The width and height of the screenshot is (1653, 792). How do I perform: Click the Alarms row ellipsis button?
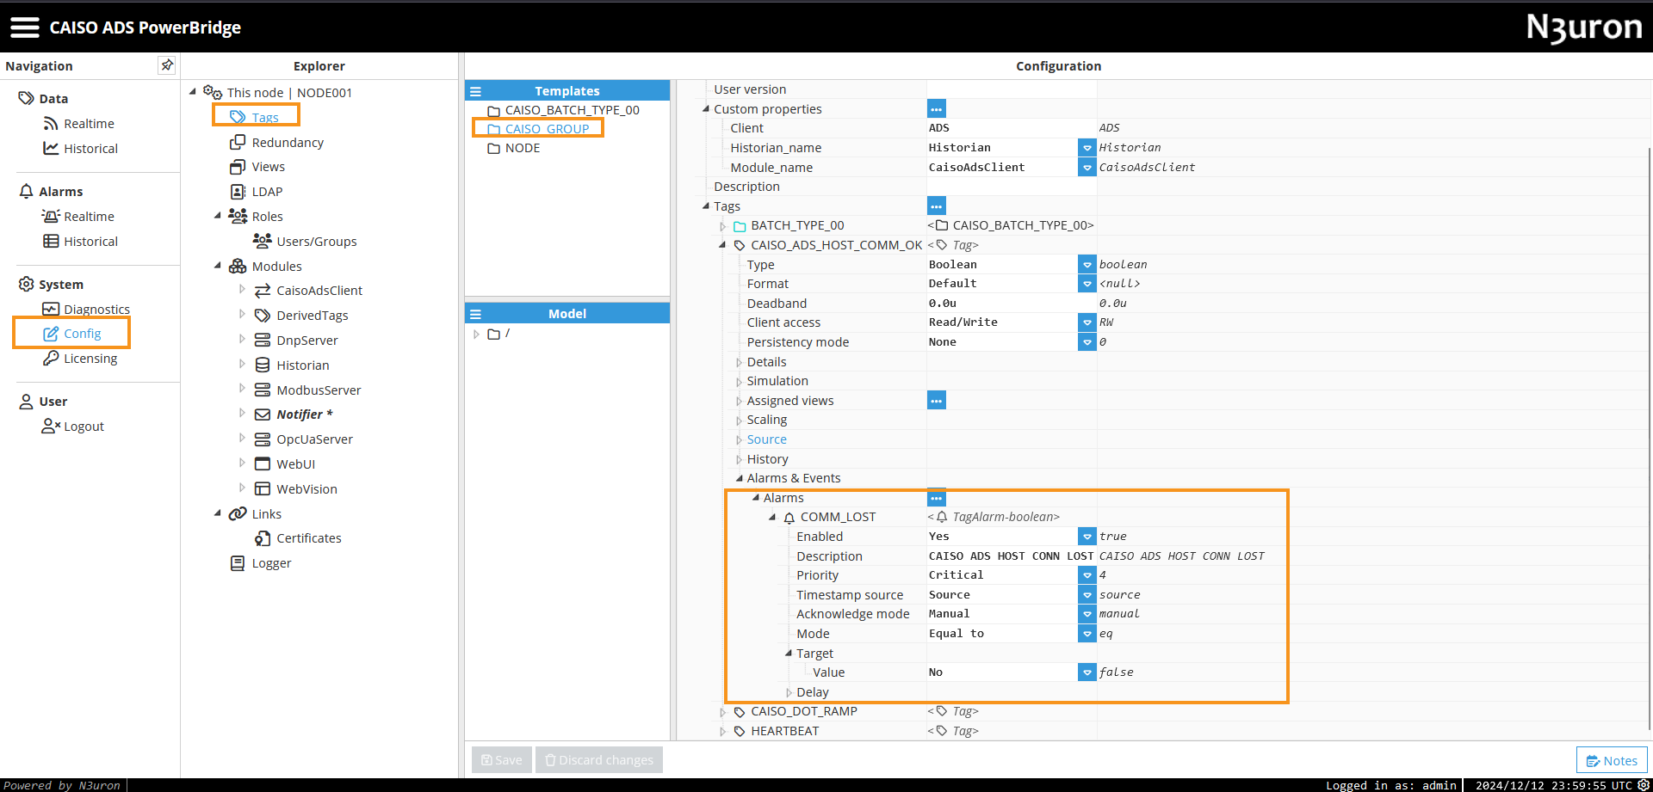pos(936,498)
